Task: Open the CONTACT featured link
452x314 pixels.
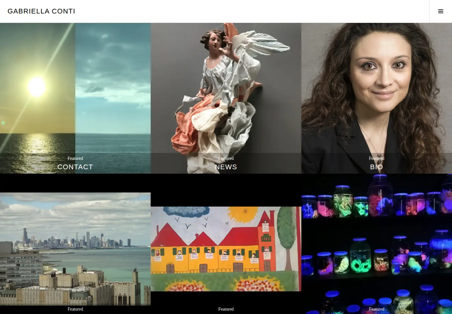Action: pos(75,167)
